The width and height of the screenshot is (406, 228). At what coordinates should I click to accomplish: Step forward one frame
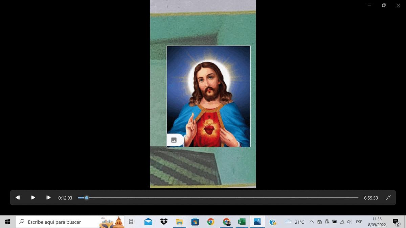48,198
